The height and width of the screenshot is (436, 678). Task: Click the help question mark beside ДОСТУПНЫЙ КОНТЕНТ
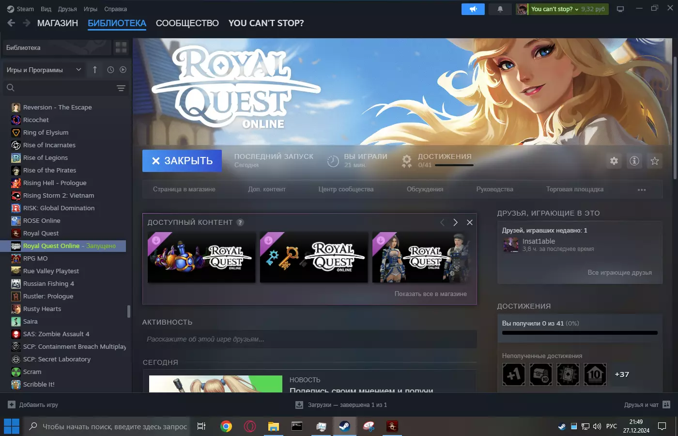point(240,222)
